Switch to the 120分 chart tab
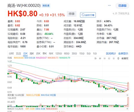This screenshot has width=134, height=112. click(x=59, y=54)
